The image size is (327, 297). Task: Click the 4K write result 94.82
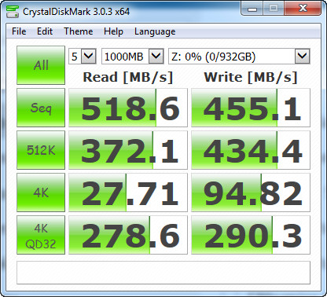251,192
